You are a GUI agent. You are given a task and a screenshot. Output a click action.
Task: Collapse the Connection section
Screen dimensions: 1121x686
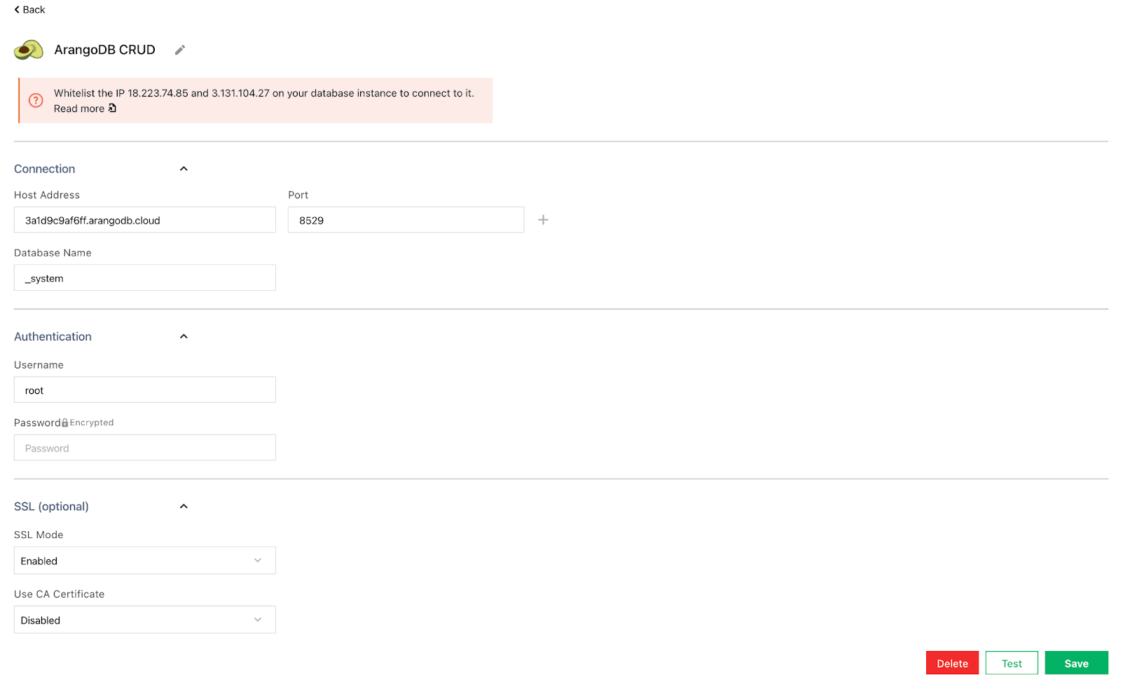(x=184, y=169)
